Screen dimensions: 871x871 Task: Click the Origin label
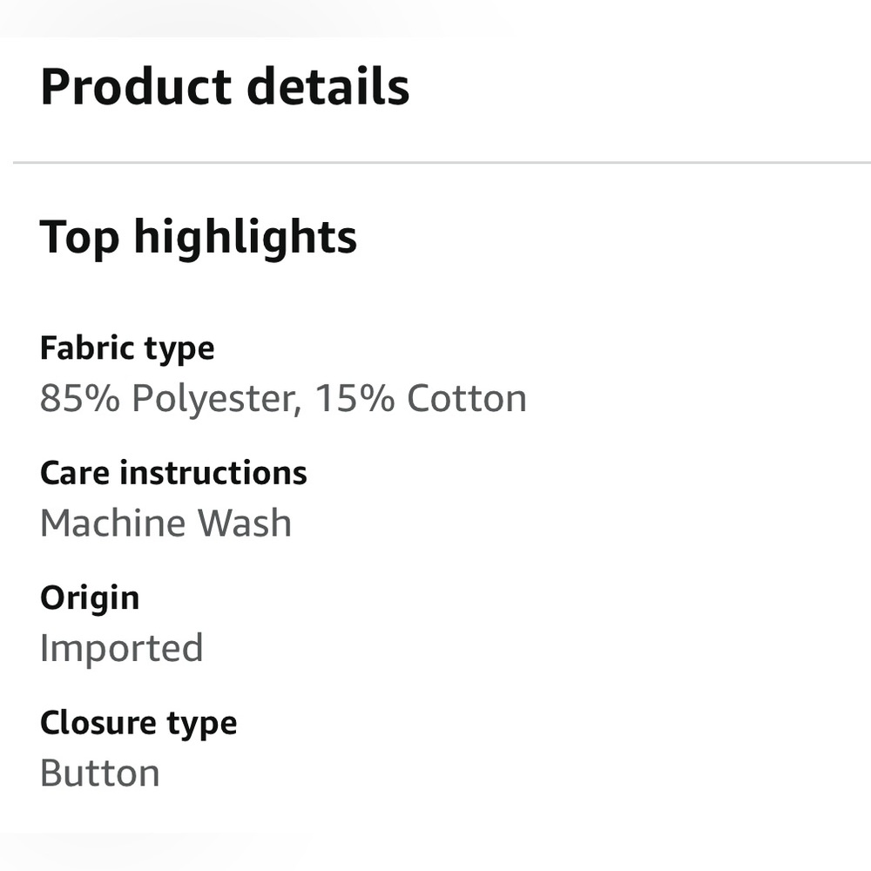[x=90, y=599]
